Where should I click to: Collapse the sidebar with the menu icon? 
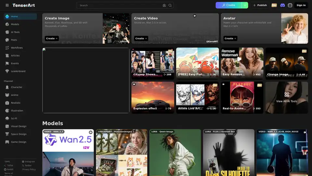click(7, 5)
